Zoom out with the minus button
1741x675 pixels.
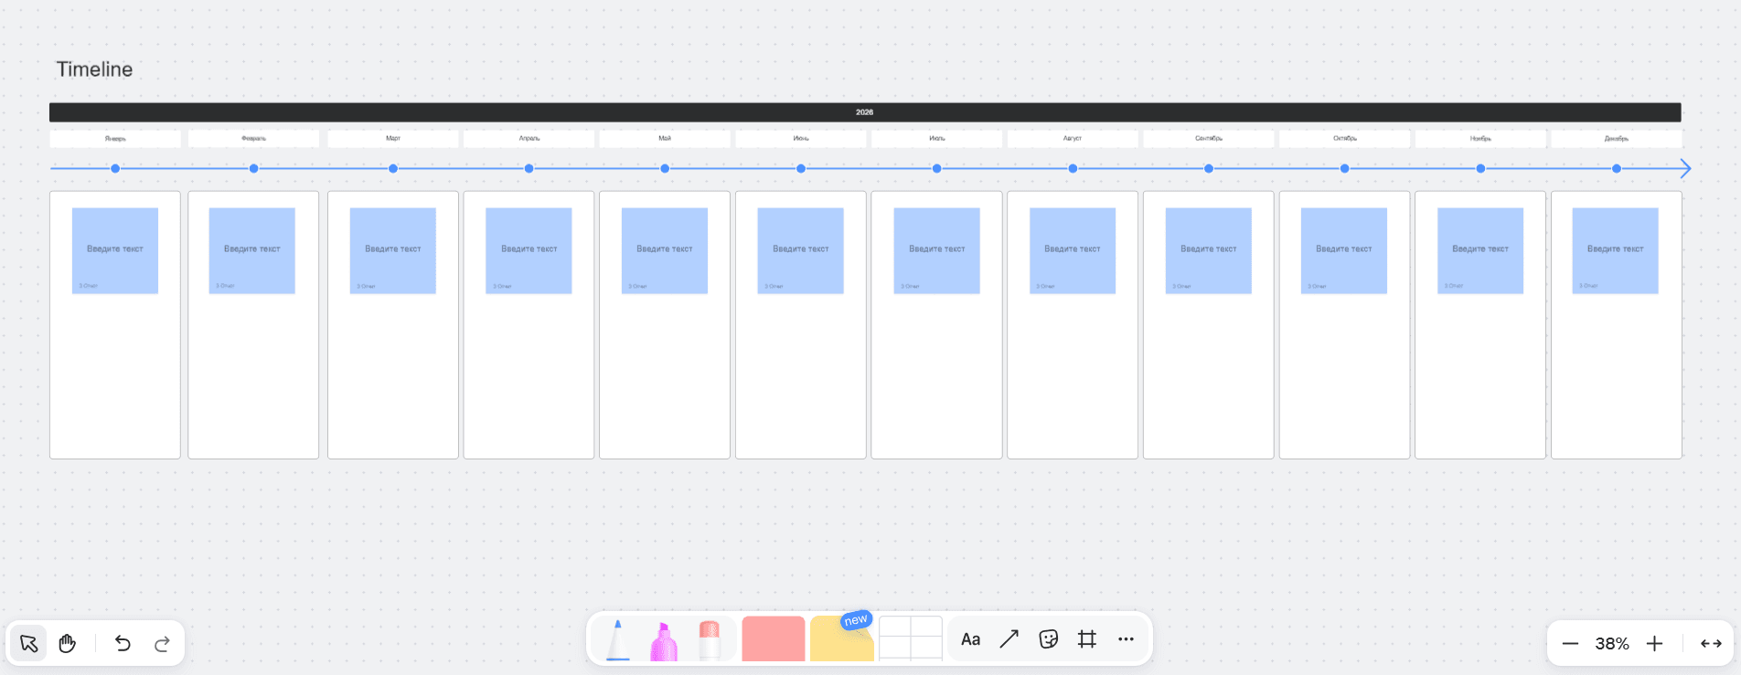point(1570,644)
